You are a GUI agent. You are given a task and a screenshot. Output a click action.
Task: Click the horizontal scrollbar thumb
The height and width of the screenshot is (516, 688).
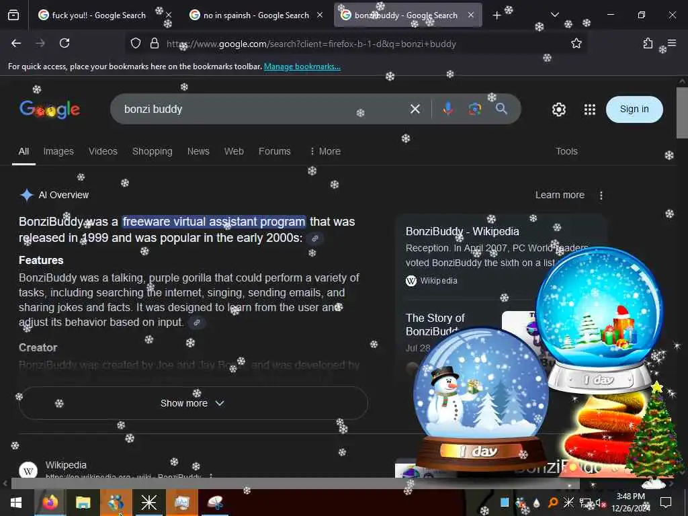pos(295,484)
